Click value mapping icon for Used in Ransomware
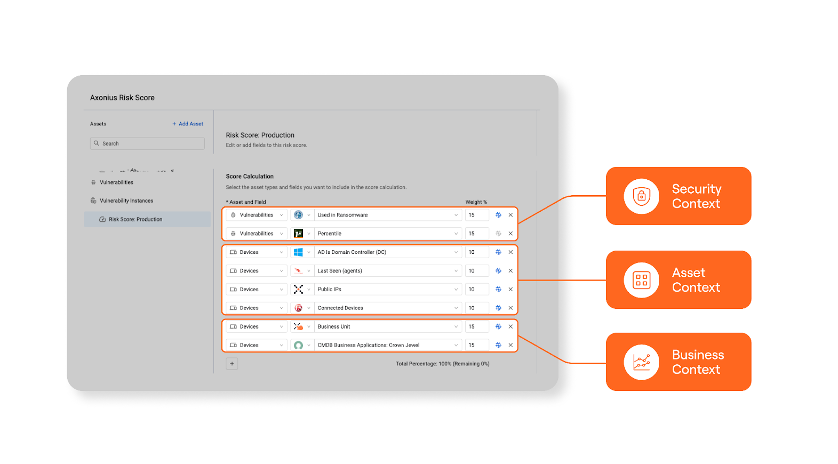This screenshot has height=464, width=838. point(498,215)
